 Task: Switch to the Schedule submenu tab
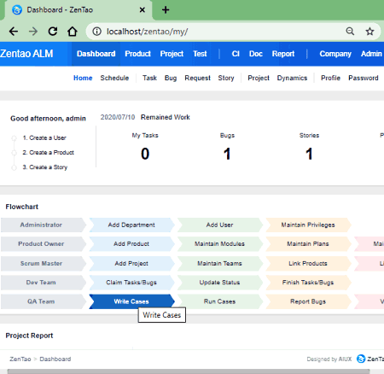click(114, 78)
